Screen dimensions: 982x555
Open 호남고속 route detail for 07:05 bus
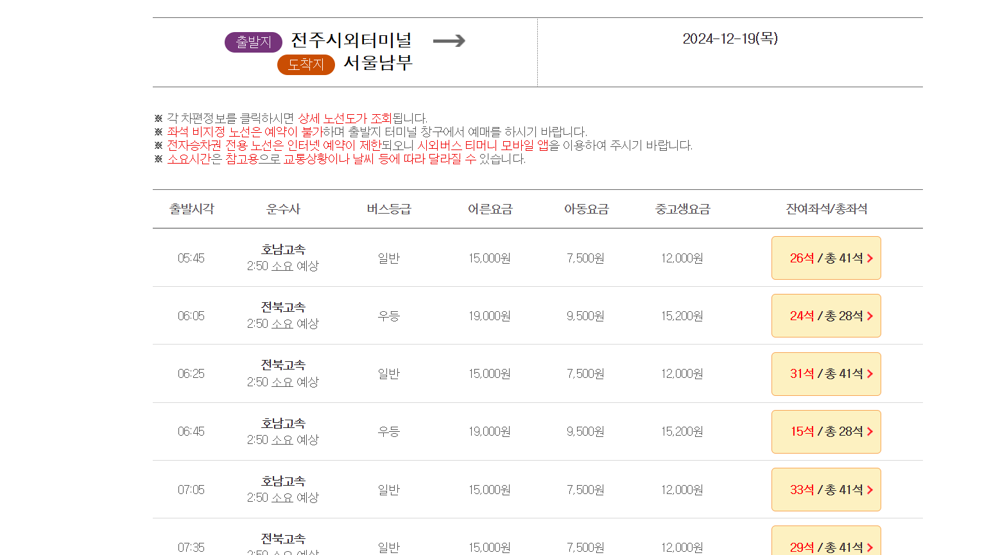[x=283, y=481]
